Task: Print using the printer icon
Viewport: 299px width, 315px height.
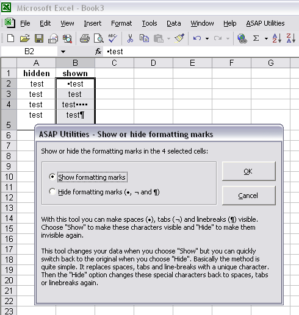Action: click(85, 38)
